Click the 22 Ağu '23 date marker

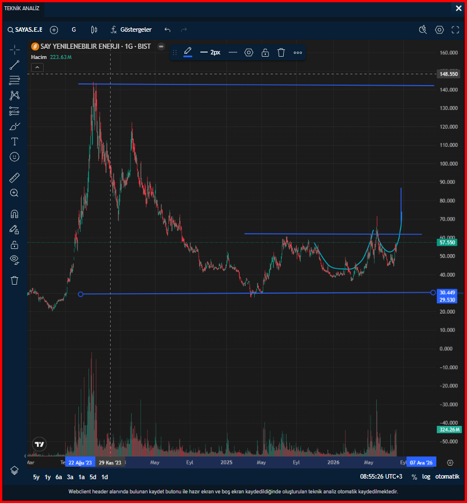80,463
